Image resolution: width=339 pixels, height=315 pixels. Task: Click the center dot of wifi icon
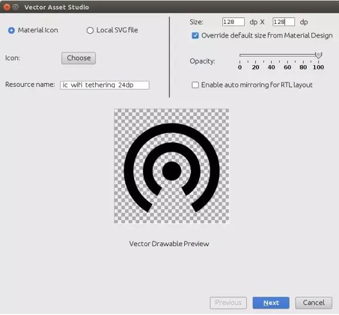[x=172, y=171]
